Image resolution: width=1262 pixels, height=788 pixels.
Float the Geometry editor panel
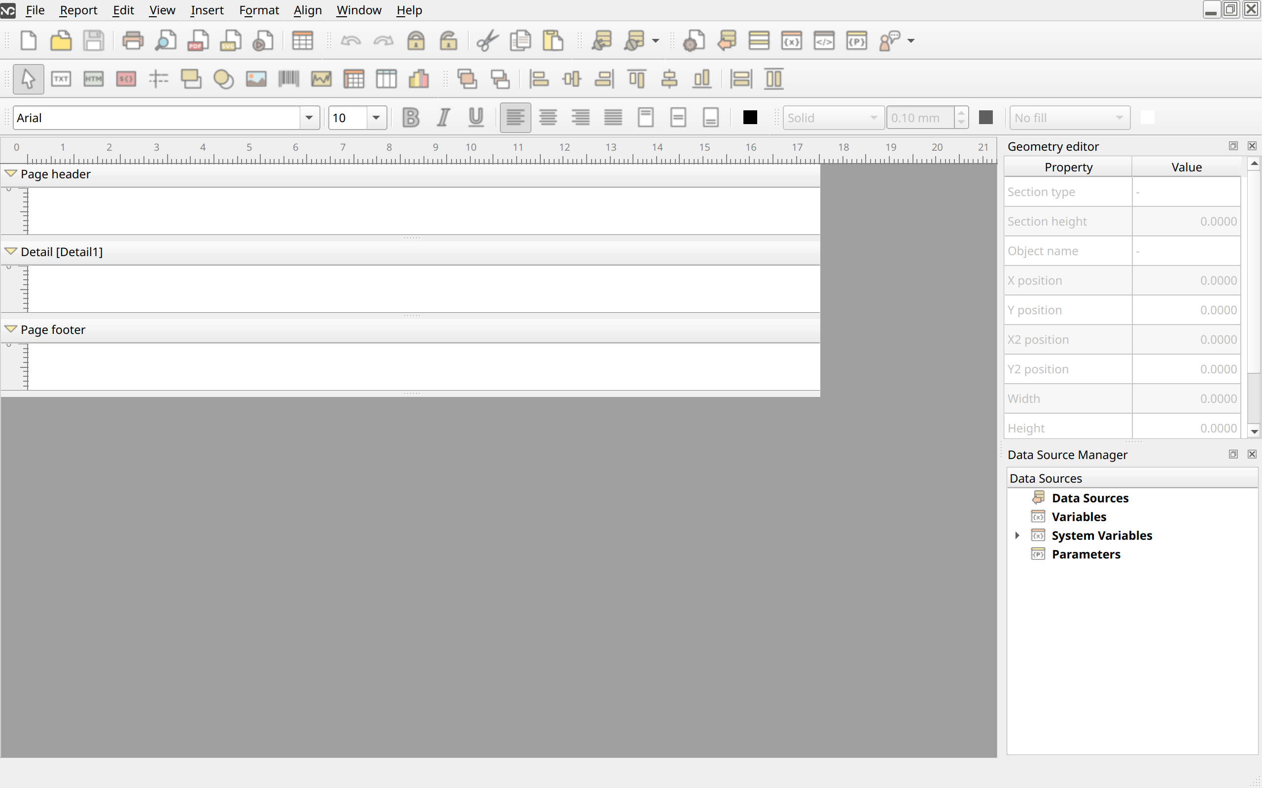(x=1233, y=146)
